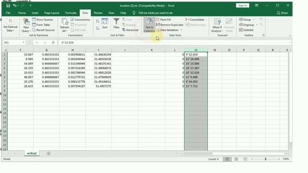Click Subtotal in Outline group
The width and height of the screenshot is (308, 173).
point(246,30)
